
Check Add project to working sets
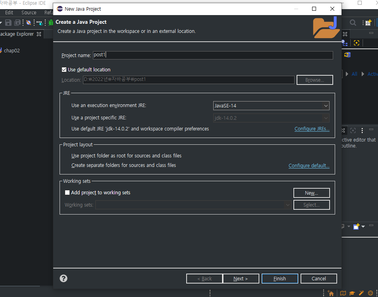[67, 193]
